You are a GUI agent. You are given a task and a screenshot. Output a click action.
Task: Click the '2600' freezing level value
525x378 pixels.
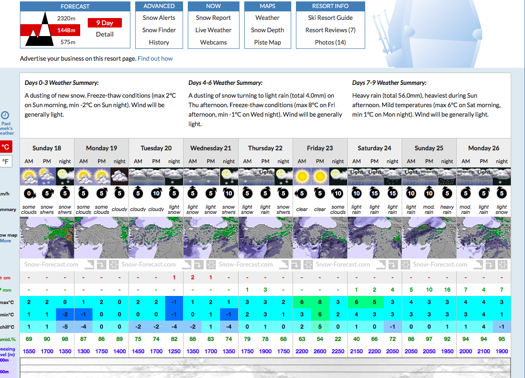pyautogui.click(x=320, y=351)
